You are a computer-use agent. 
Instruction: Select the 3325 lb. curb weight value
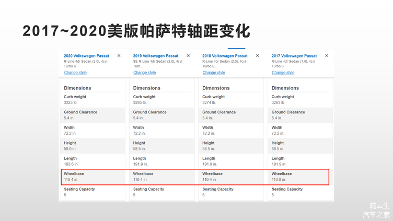(x=71, y=102)
